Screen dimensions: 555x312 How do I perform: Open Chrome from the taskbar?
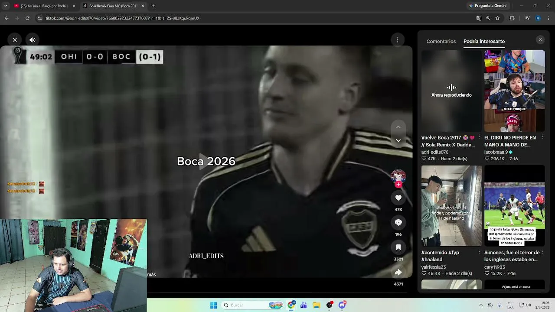point(291,305)
